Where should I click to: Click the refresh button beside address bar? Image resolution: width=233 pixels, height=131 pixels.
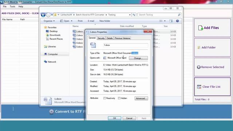134,15
